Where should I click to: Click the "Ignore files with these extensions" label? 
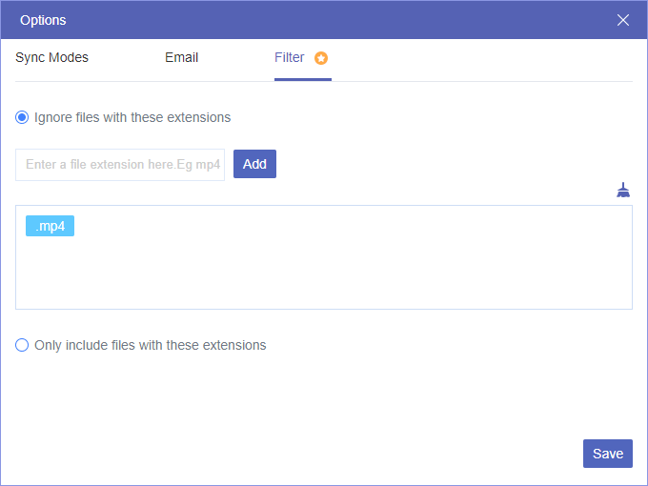[132, 118]
